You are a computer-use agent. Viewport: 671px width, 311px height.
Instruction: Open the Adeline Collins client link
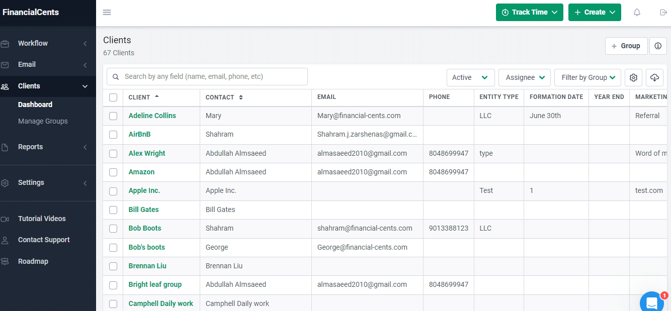pyautogui.click(x=152, y=116)
